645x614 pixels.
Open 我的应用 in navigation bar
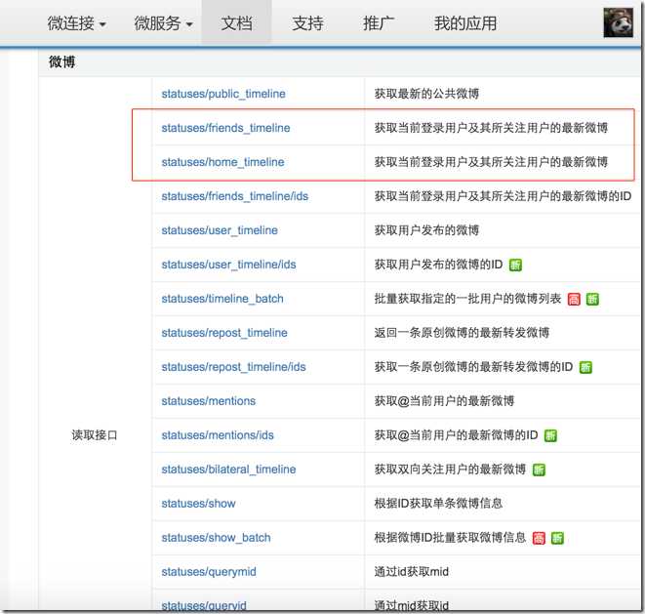point(465,23)
